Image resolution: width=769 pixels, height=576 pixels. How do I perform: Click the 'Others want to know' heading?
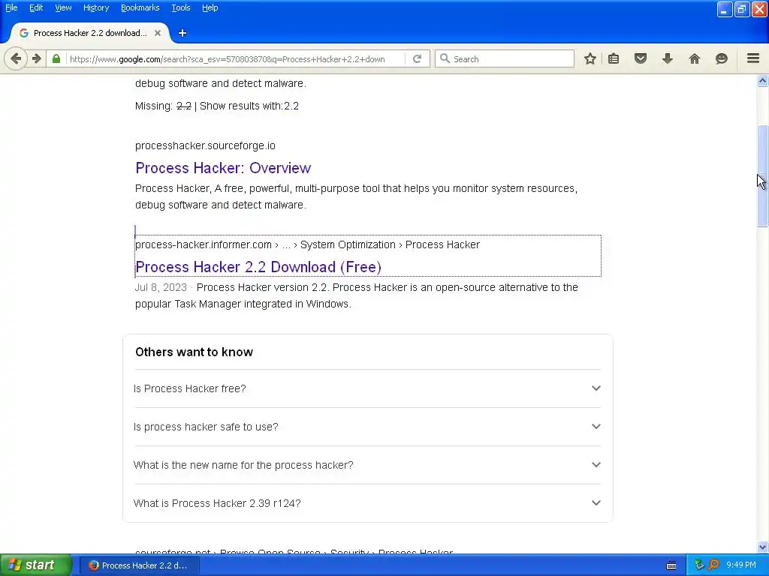pos(195,352)
